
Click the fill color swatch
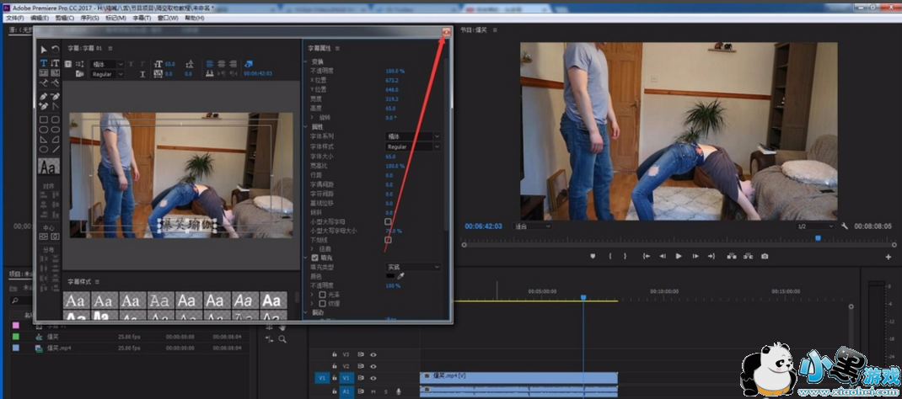[x=391, y=276]
